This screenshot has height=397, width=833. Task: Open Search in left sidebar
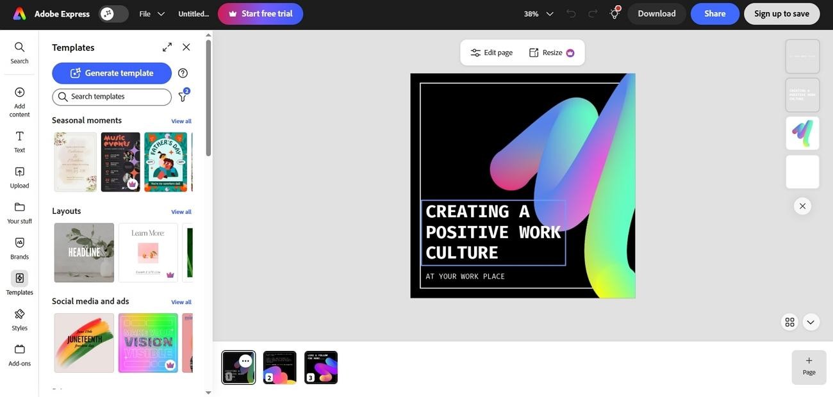19,53
